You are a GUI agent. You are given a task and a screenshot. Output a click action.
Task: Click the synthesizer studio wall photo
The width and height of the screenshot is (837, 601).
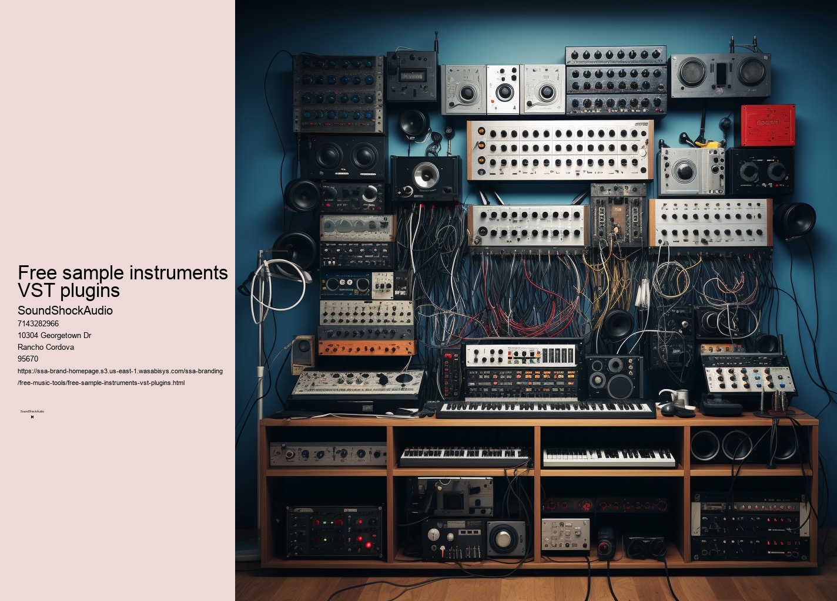pos(536,300)
